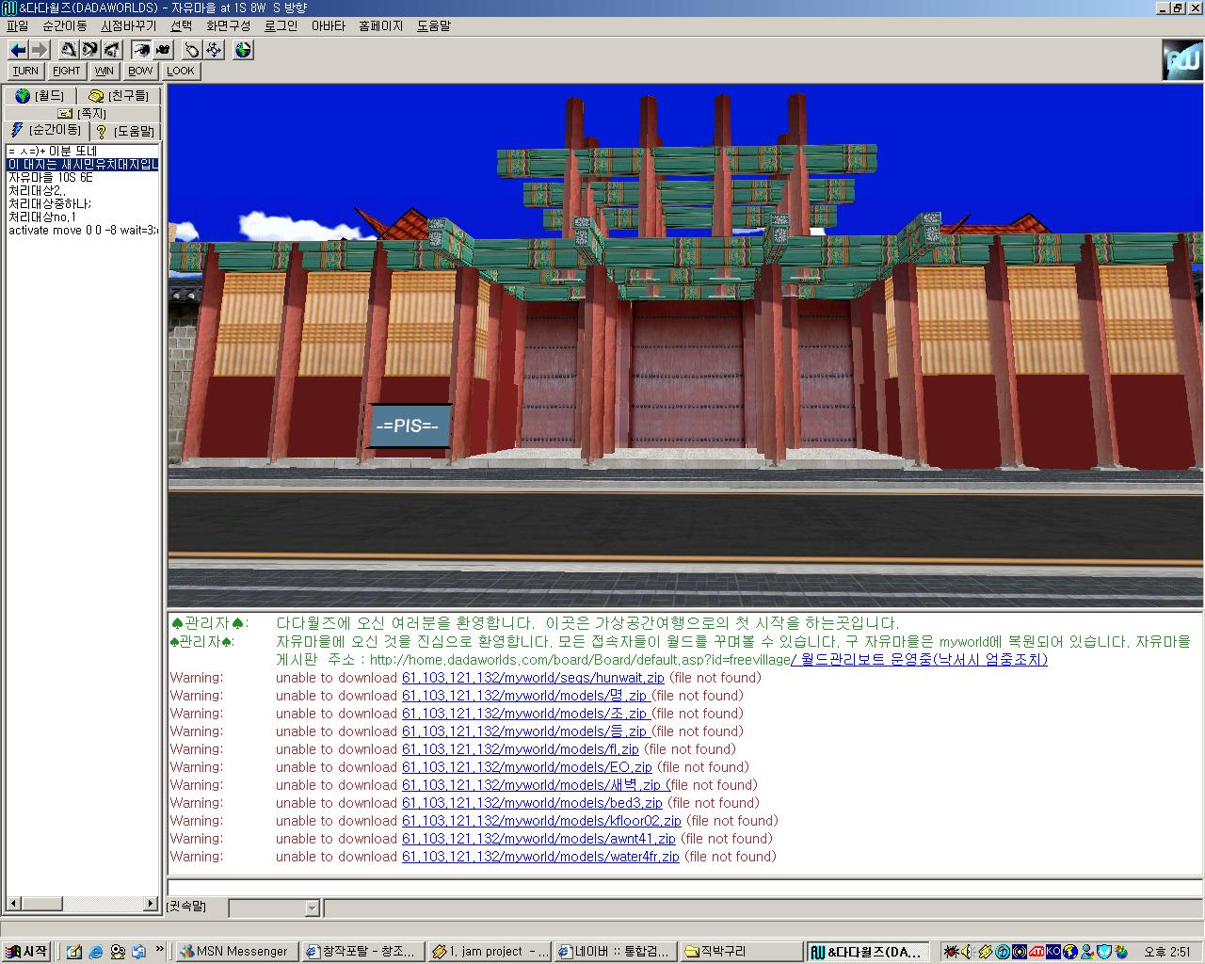Switch to '1. jam project' taskbar window
The width and height of the screenshot is (1205, 964).
click(490, 952)
